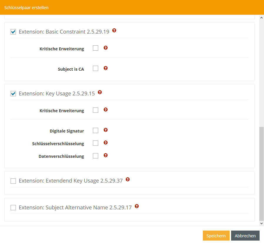Check the Datenverschlüsselung option
The height and width of the screenshot is (245, 264).
tap(96, 156)
